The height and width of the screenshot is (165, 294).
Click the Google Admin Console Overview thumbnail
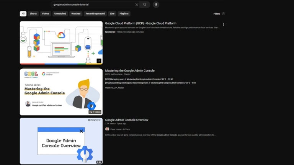(x=61, y=141)
